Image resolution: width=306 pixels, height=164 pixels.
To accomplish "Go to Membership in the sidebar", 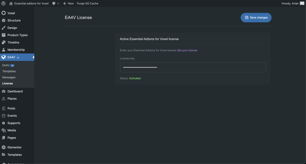I will (x=16, y=50).
